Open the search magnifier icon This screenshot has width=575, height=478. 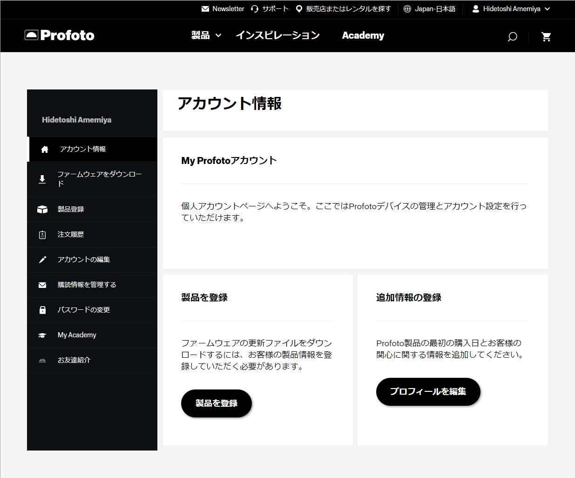(512, 37)
